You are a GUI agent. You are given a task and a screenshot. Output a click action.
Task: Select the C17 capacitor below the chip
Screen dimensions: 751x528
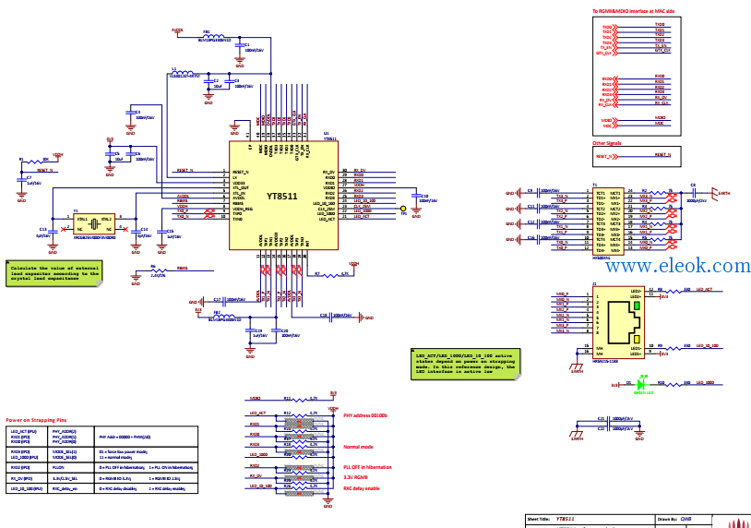tap(223, 300)
